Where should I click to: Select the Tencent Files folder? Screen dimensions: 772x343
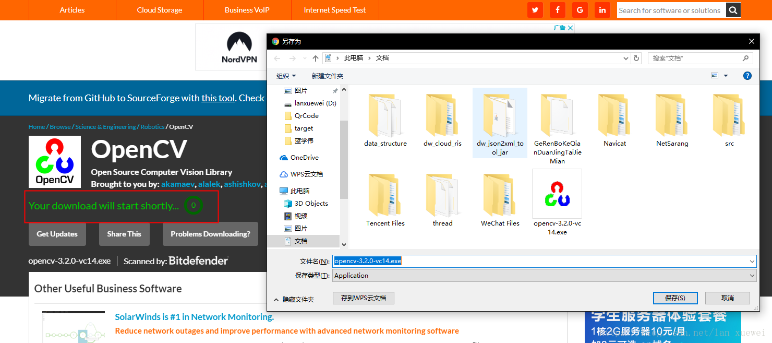coord(385,201)
